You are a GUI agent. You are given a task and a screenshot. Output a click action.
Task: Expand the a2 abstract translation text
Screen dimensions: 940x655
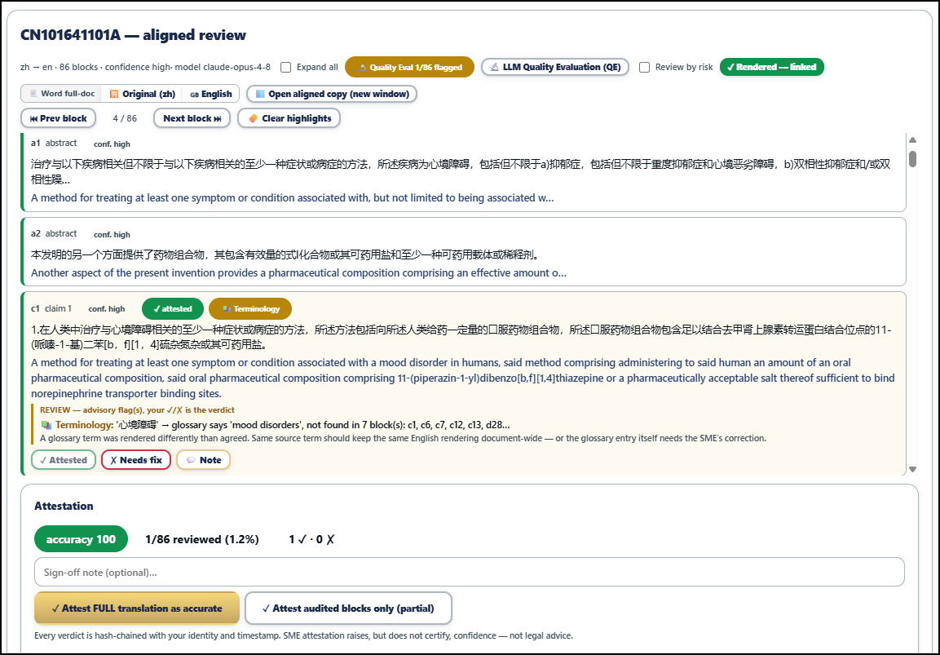(x=298, y=273)
